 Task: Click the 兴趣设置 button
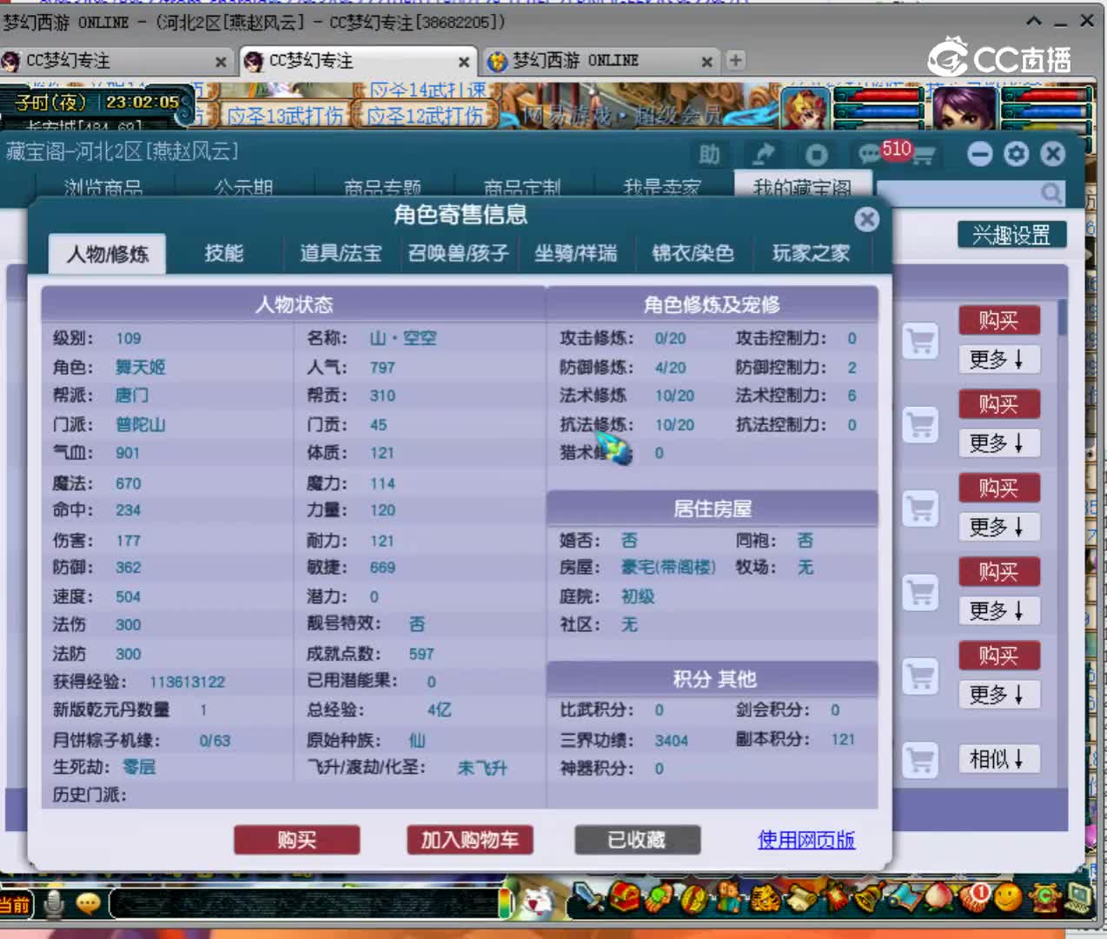click(1011, 235)
